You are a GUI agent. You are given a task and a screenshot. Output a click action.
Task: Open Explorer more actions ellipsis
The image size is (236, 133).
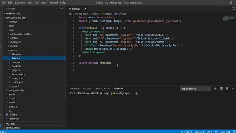tap(62, 8)
